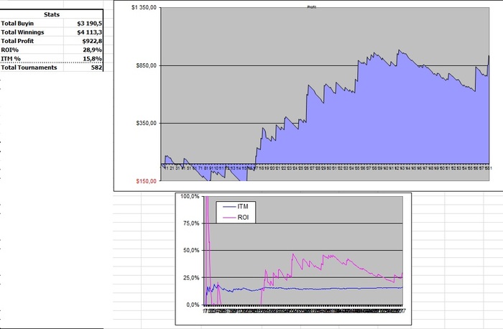Viewport: 503px width, 329px height.
Task: Click the 0,0% axis label
Action: tap(193, 305)
